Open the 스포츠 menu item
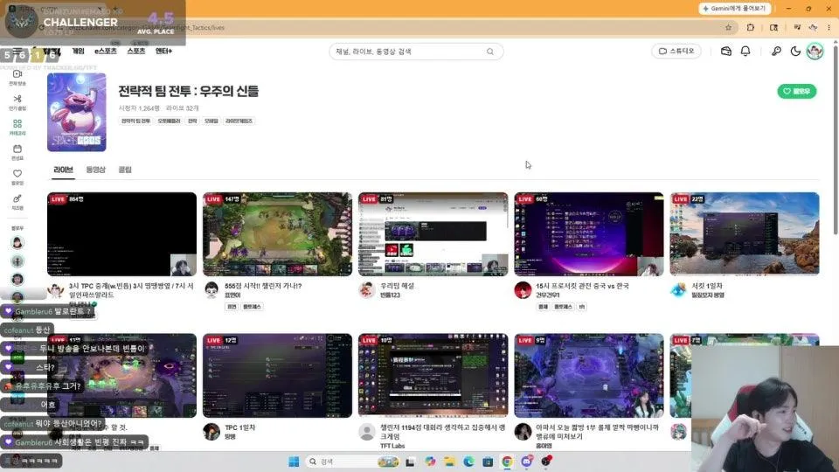The height and width of the screenshot is (472, 839). (x=136, y=51)
